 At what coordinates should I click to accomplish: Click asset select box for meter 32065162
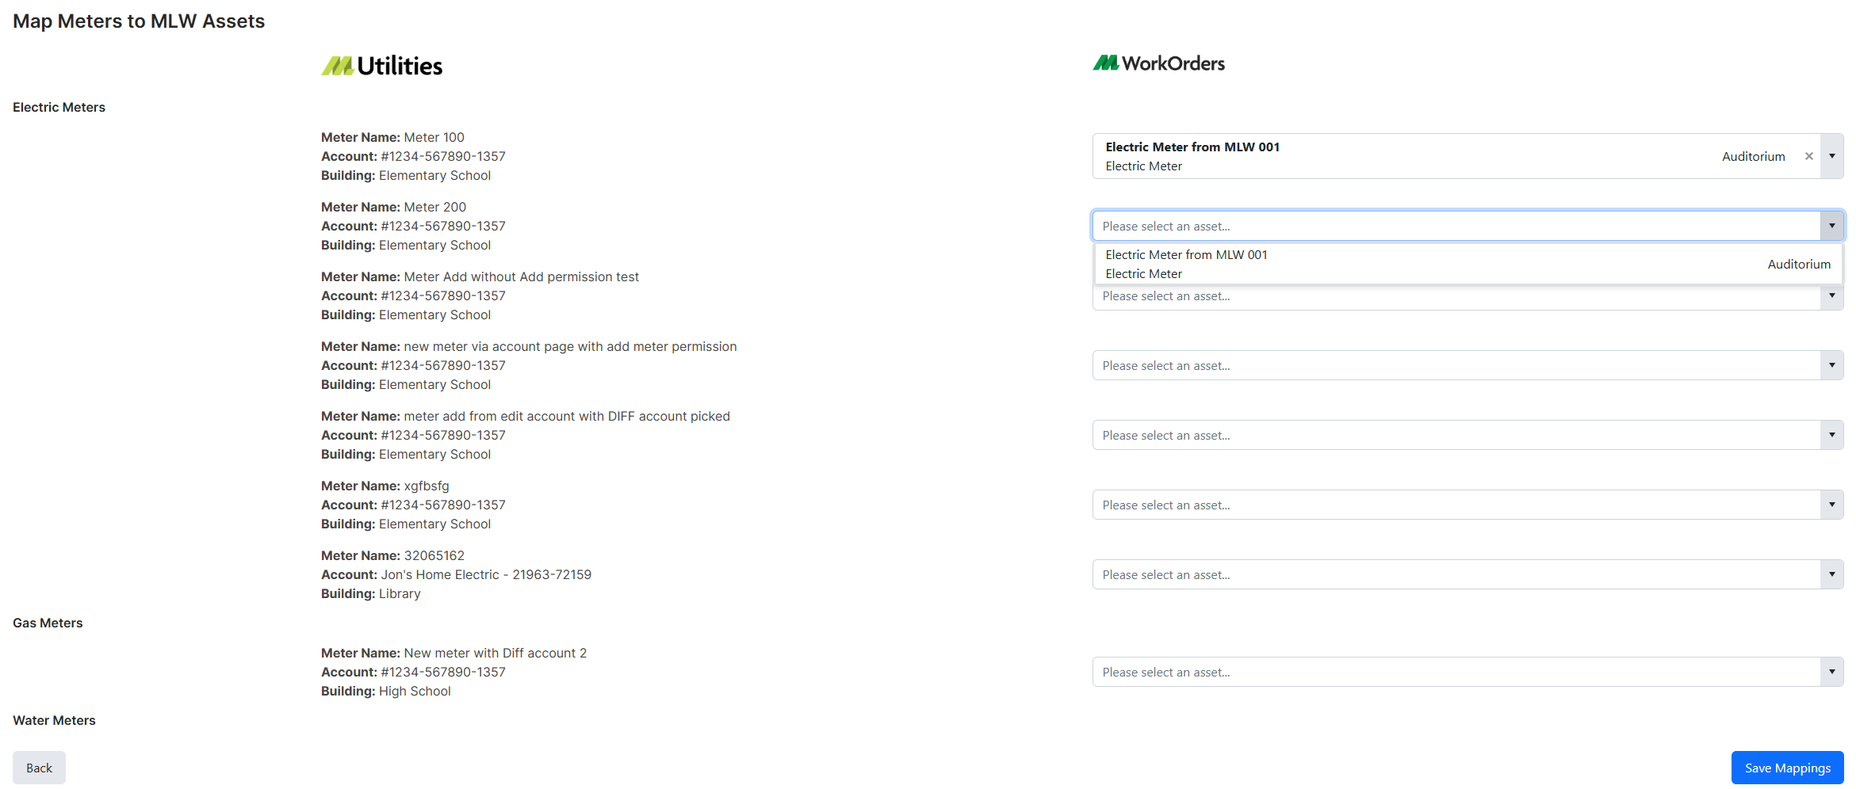point(1455,574)
